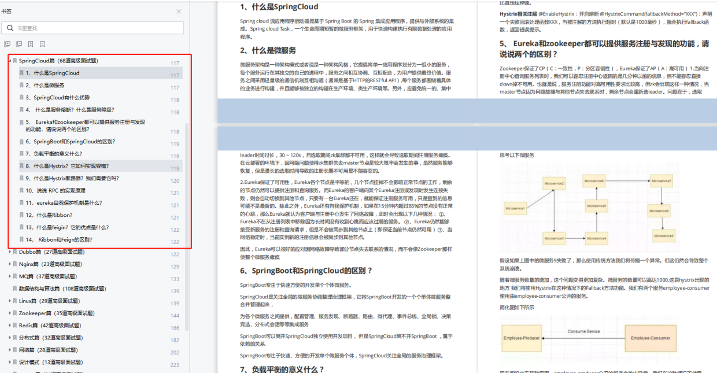The width and height of the screenshot is (717, 373).
Task: Open bookmark 1、什么是SpringCloud
Action: point(53,73)
